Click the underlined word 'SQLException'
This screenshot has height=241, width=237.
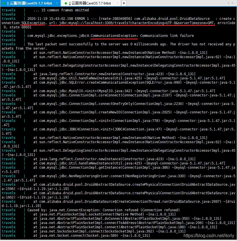click(33, 23)
